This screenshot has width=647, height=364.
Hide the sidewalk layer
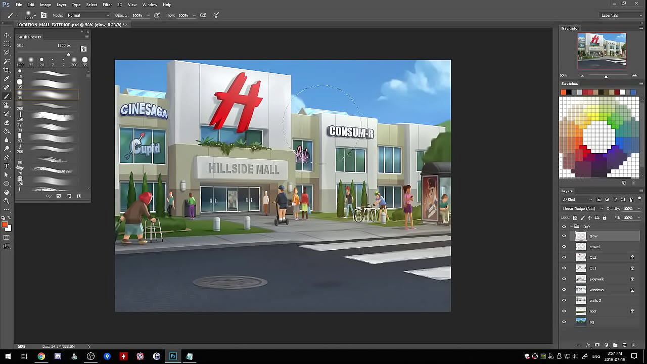click(x=564, y=279)
